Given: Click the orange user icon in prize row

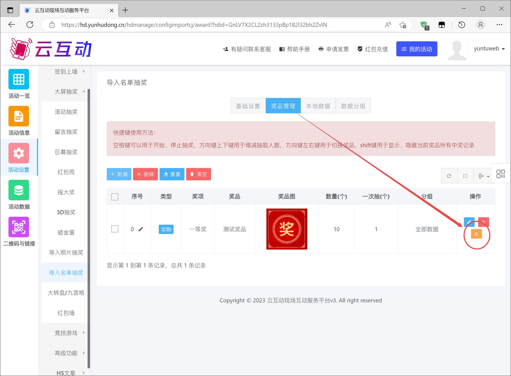Looking at the screenshot, I should 476,234.
